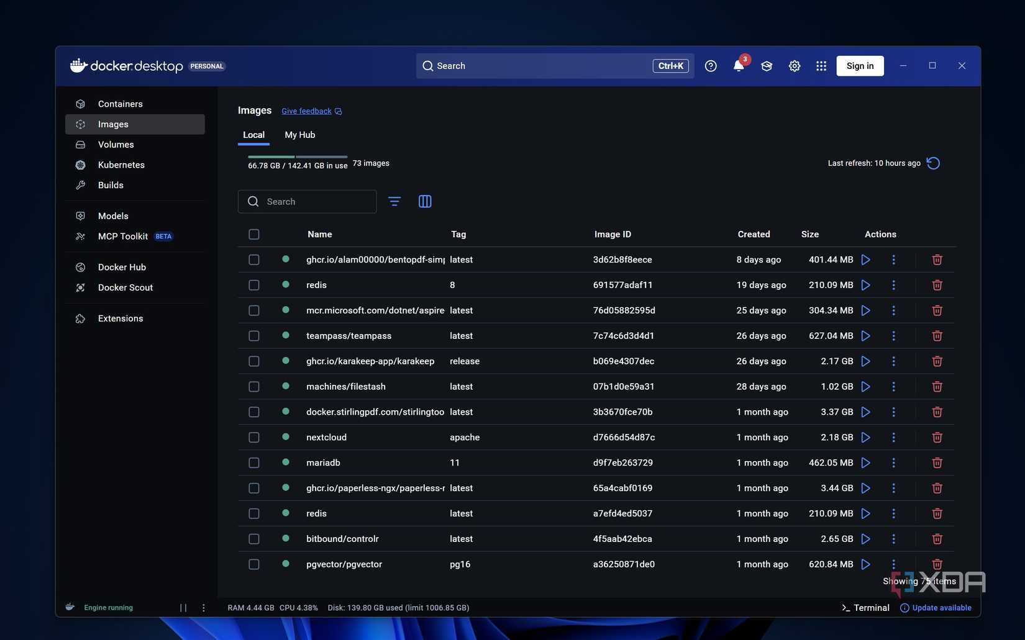Viewport: 1025px width, 640px height.
Task: Open Volumes in the sidebar
Action: pos(135,145)
